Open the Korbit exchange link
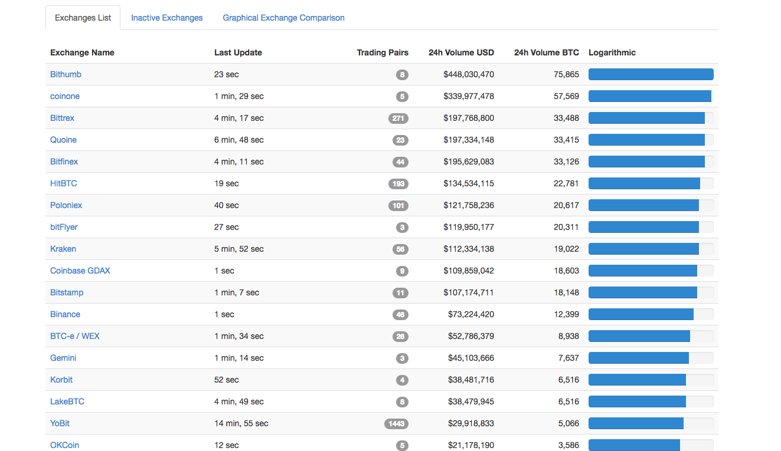Screen dimensions: 781x451 pos(61,380)
